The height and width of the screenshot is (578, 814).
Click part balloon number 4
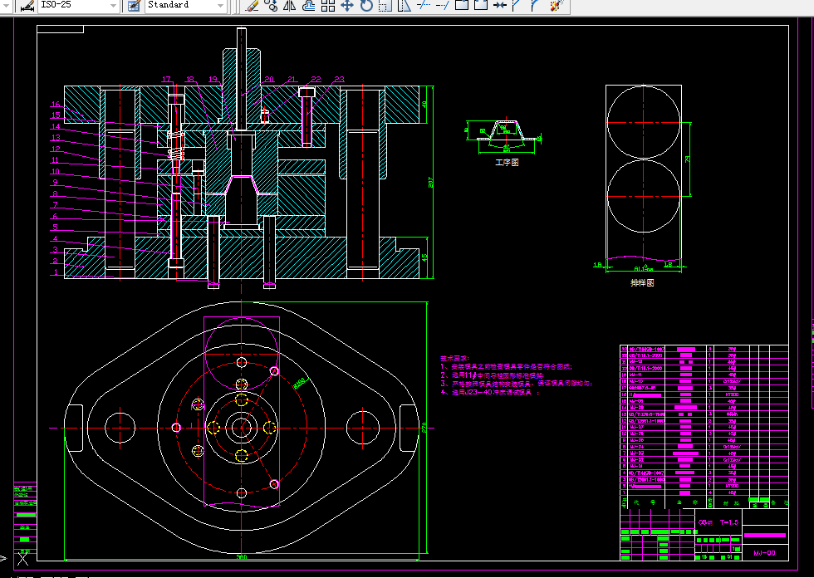click(x=55, y=238)
